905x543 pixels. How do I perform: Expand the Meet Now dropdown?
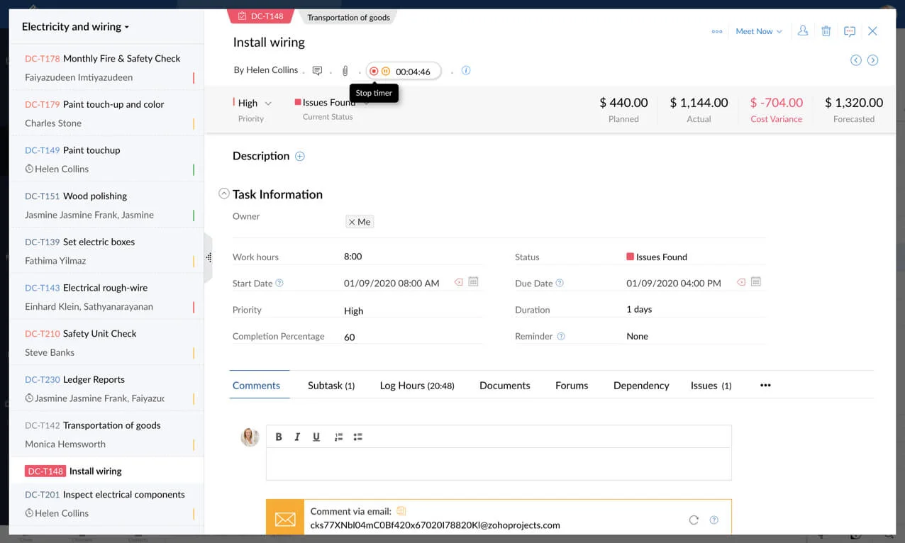[758, 31]
